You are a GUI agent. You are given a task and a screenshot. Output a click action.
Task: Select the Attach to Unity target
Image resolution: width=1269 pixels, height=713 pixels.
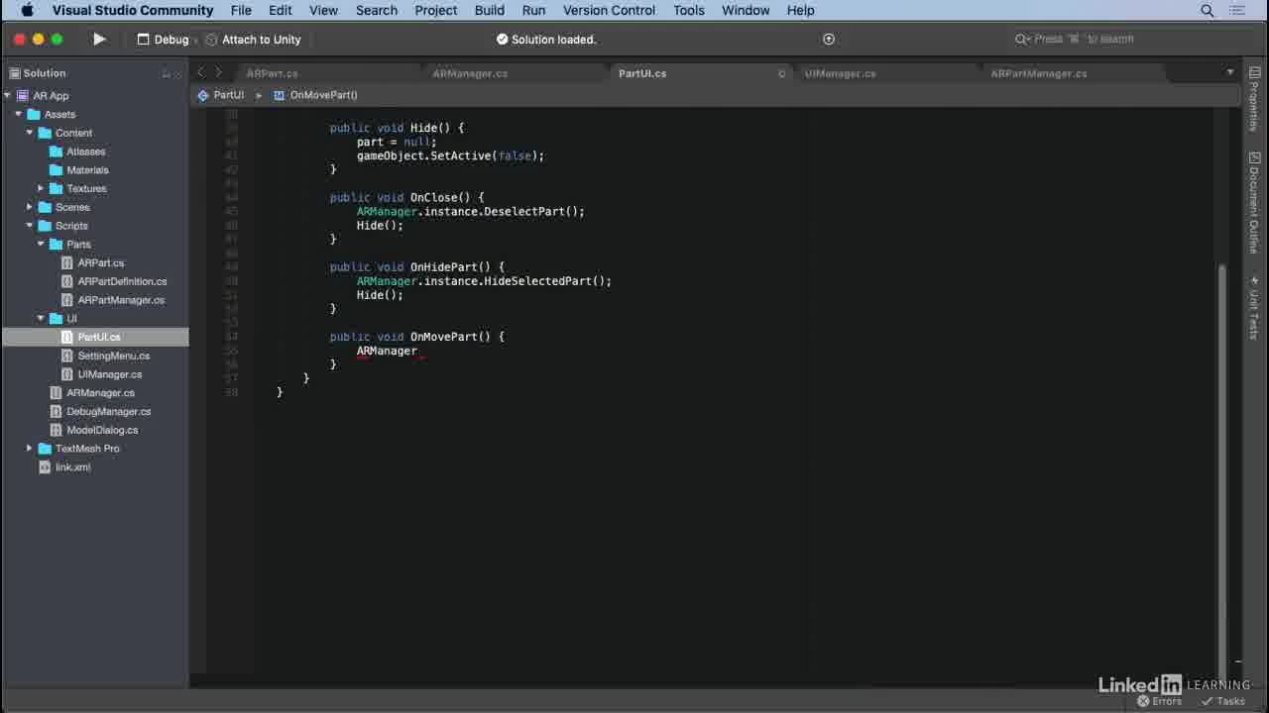click(253, 40)
